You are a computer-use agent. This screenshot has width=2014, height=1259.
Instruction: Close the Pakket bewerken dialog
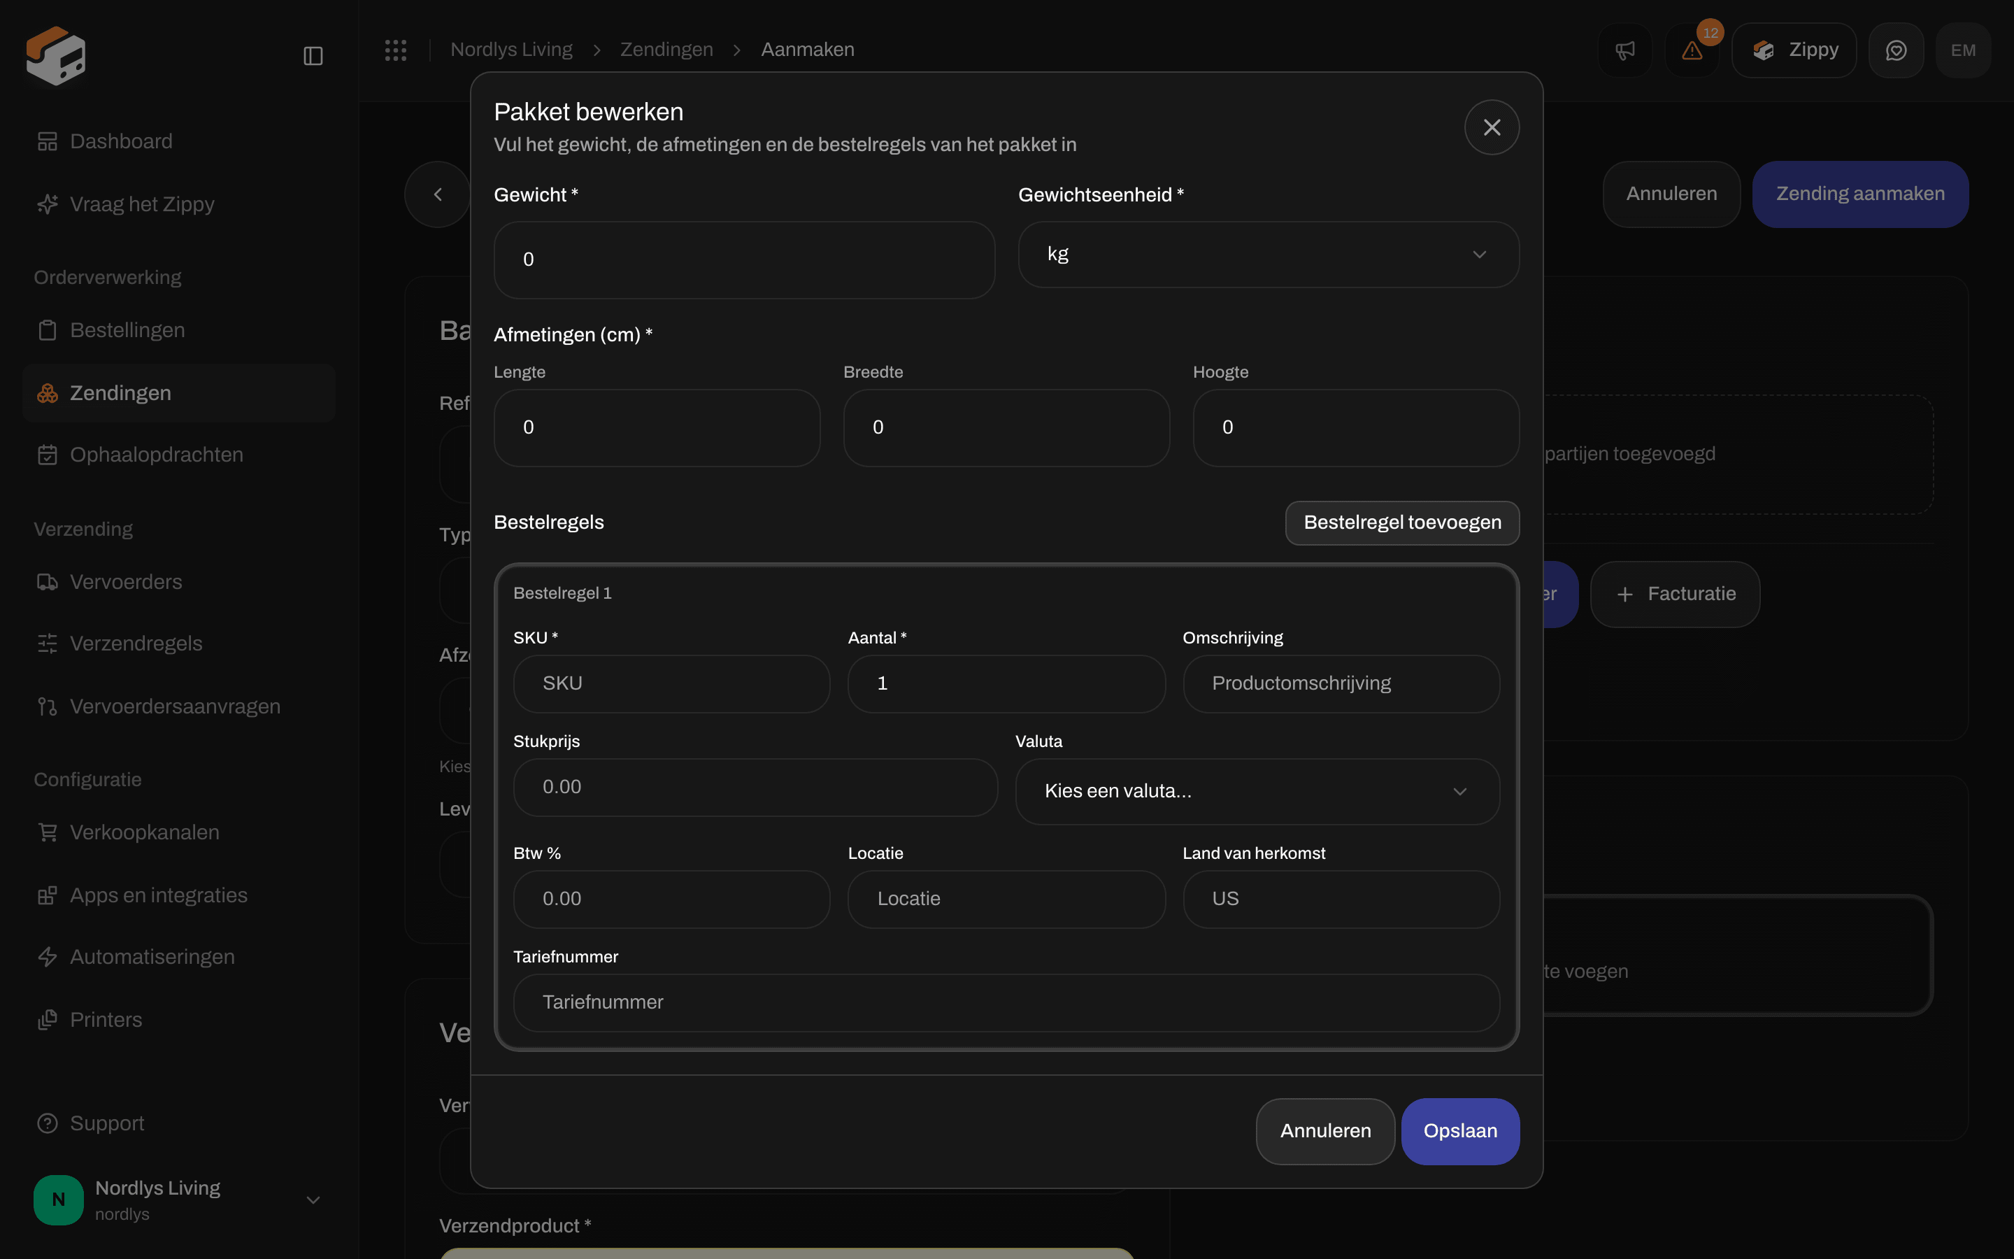[x=1492, y=127]
